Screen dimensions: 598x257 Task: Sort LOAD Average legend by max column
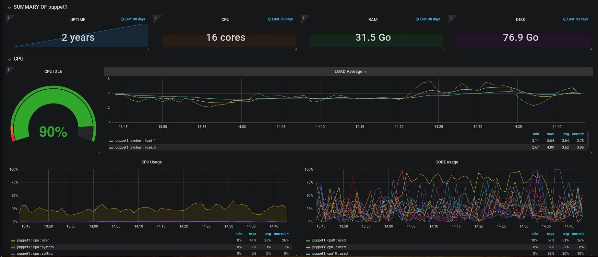pyautogui.click(x=550, y=134)
